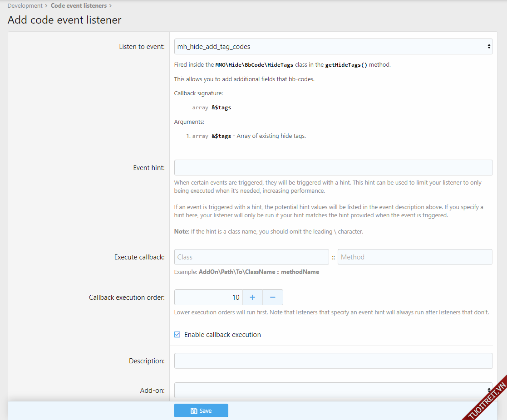Click the minus icon to decrease execution order
507x420 pixels.
[273, 298]
